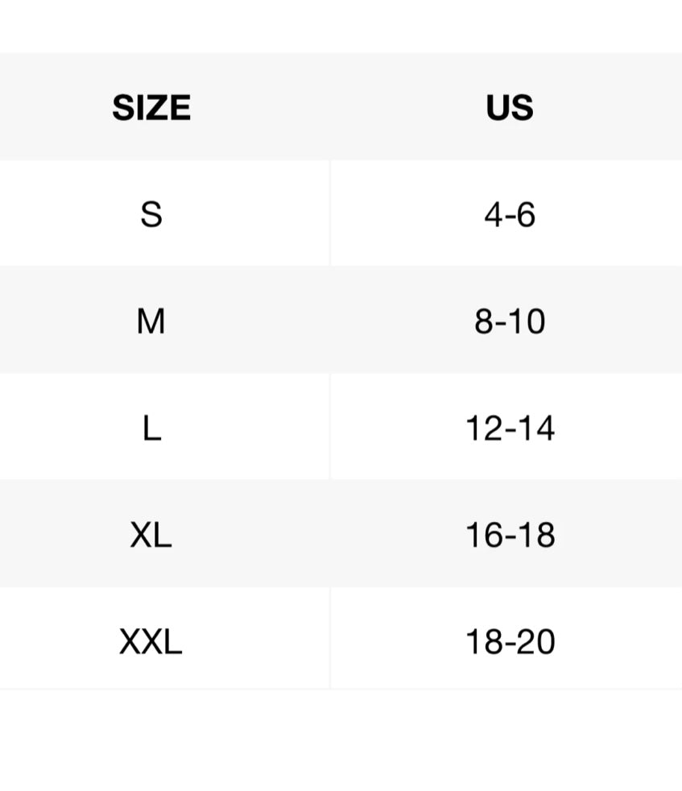Viewport: 682px width, 791px height.
Task: Select the L size cell
Action: pyautogui.click(x=164, y=427)
